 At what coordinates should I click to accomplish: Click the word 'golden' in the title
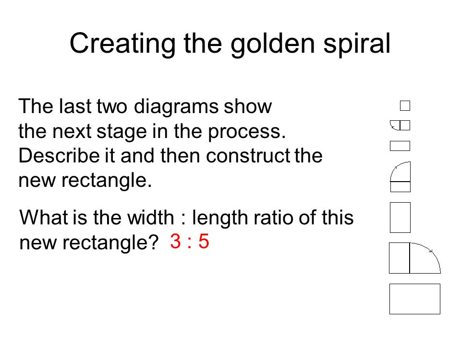(x=273, y=44)
